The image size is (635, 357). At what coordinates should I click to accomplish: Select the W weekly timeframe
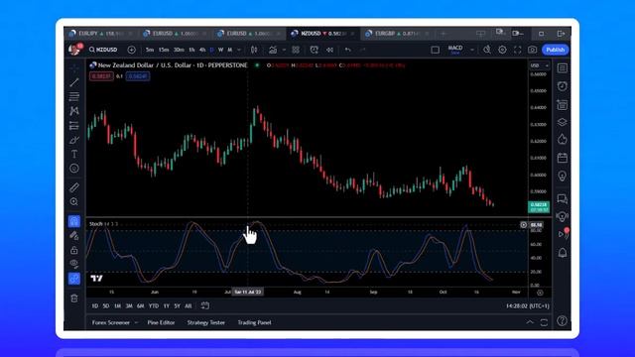click(x=220, y=50)
